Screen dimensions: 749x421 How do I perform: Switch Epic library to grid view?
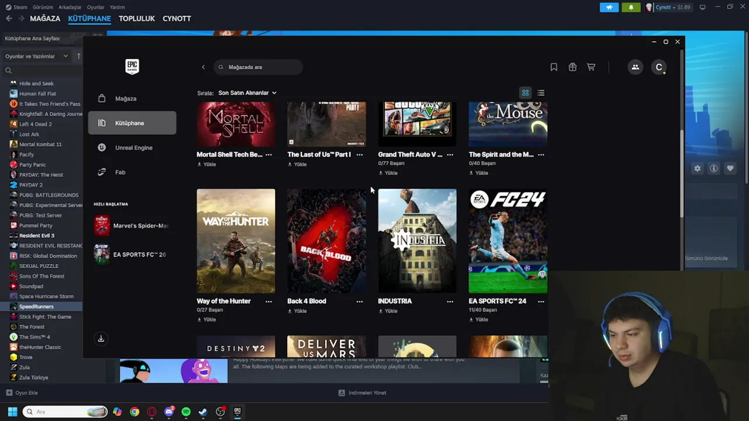(525, 93)
